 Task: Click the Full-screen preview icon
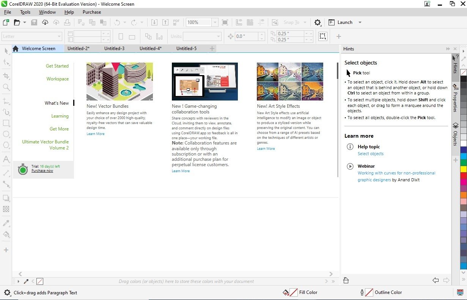coord(225,22)
